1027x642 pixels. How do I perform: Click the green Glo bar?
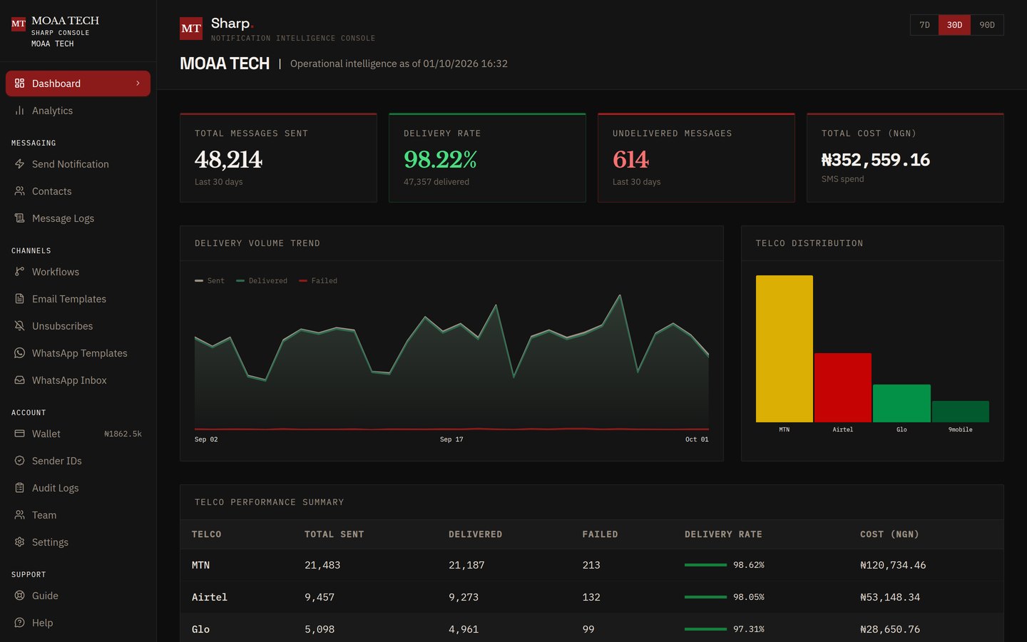pos(901,403)
